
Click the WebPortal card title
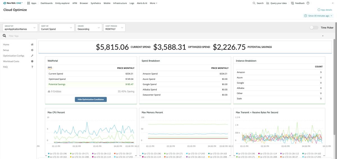(x=53, y=61)
